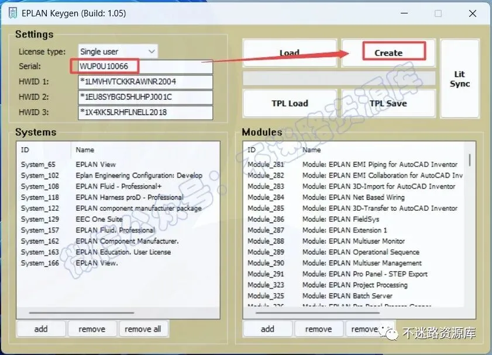Click the Modules horizontal scrollbar
This screenshot has width=492, height=355.
(x=318, y=312)
